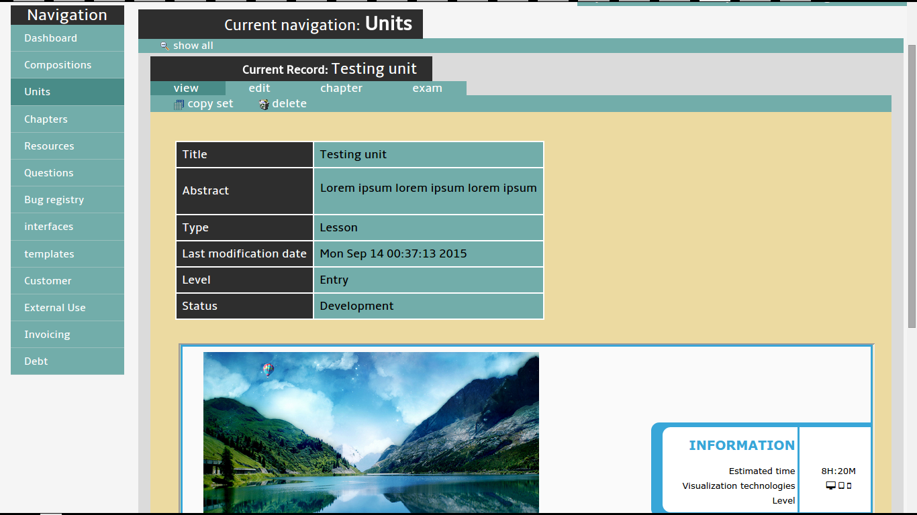The image size is (917, 515).
Task: Click the tablet visualization icon
Action: 841,486
